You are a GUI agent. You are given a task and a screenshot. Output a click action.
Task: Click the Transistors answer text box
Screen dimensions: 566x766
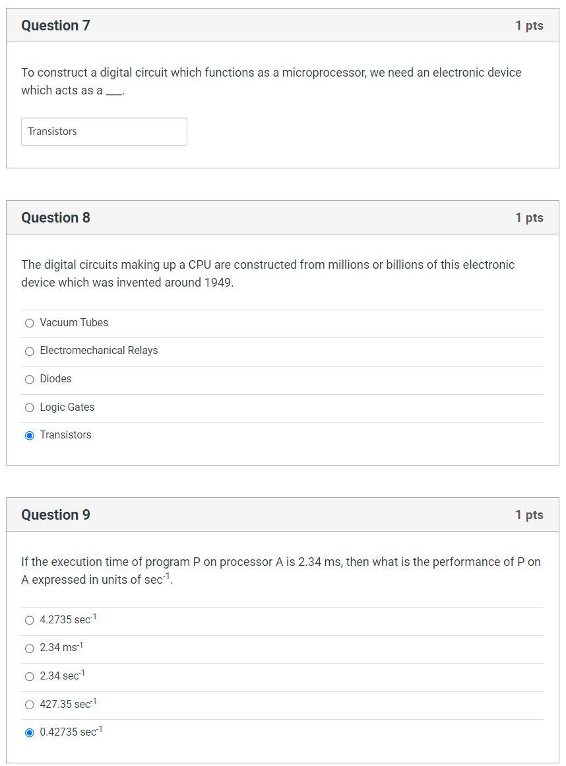coord(104,131)
